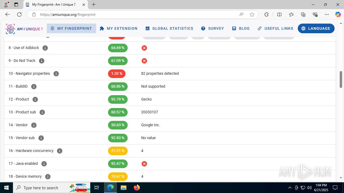Open browser Collections

(x=303, y=14)
